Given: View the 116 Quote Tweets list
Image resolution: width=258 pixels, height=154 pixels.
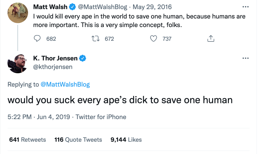Looking at the screenshot, I should 78,140.
